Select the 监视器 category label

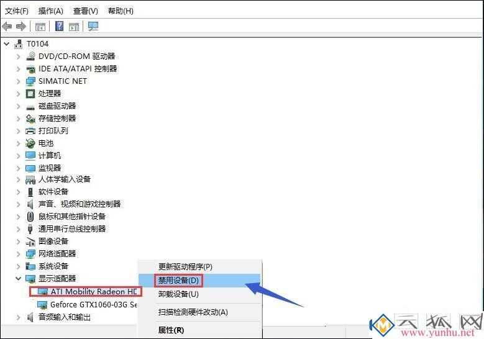coord(50,168)
